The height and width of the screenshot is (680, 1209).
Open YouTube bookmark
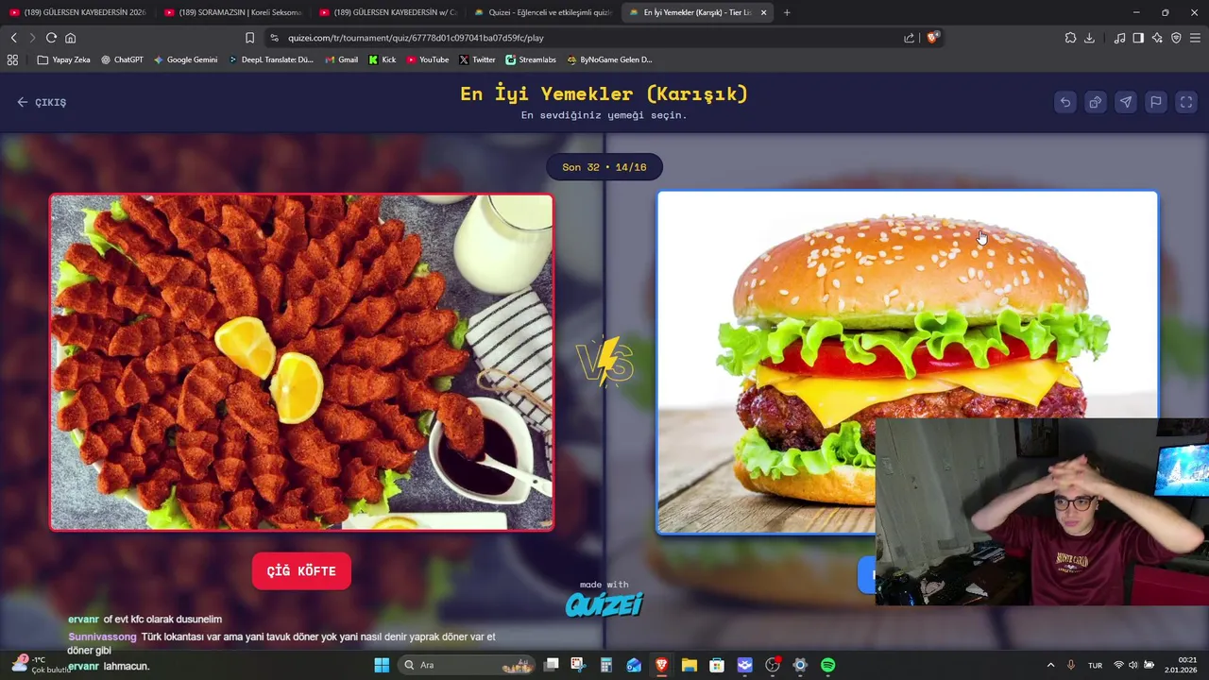pos(427,59)
